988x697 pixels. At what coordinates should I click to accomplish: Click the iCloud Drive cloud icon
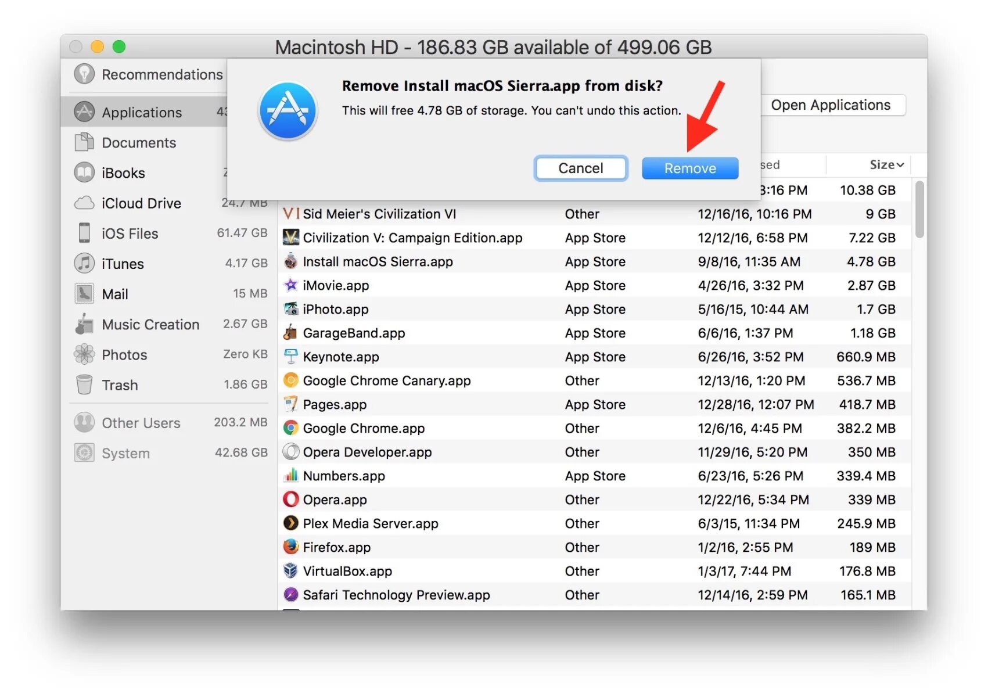pyautogui.click(x=84, y=203)
